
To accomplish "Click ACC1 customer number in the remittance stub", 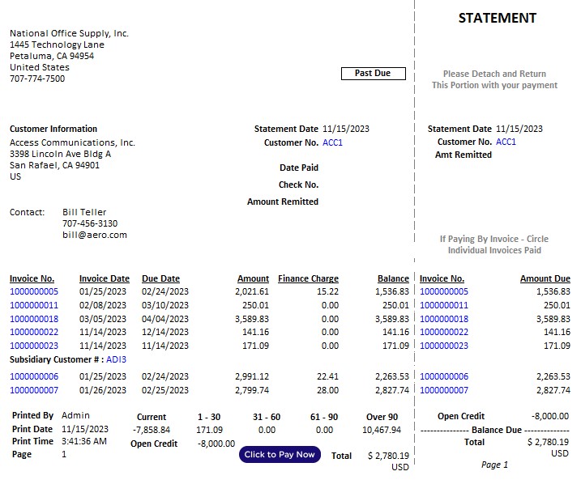I will point(506,142).
